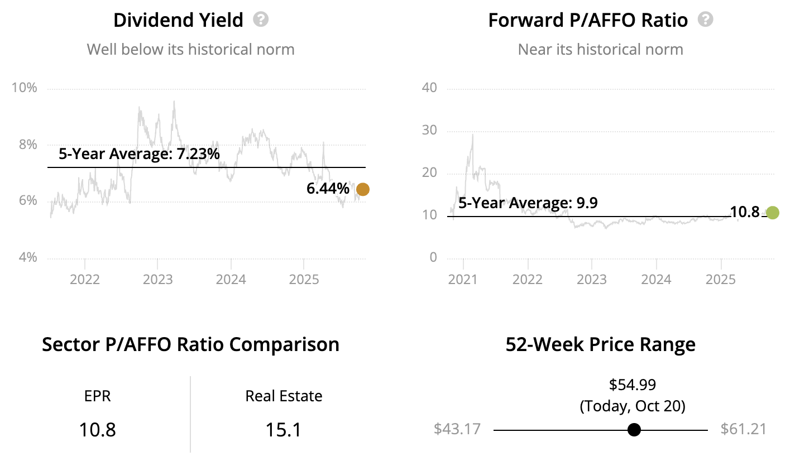Image resolution: width=795 pixels, height=461 pixels.
Task: Click the black dot on the 52-week price range
Action: point(634,430)
